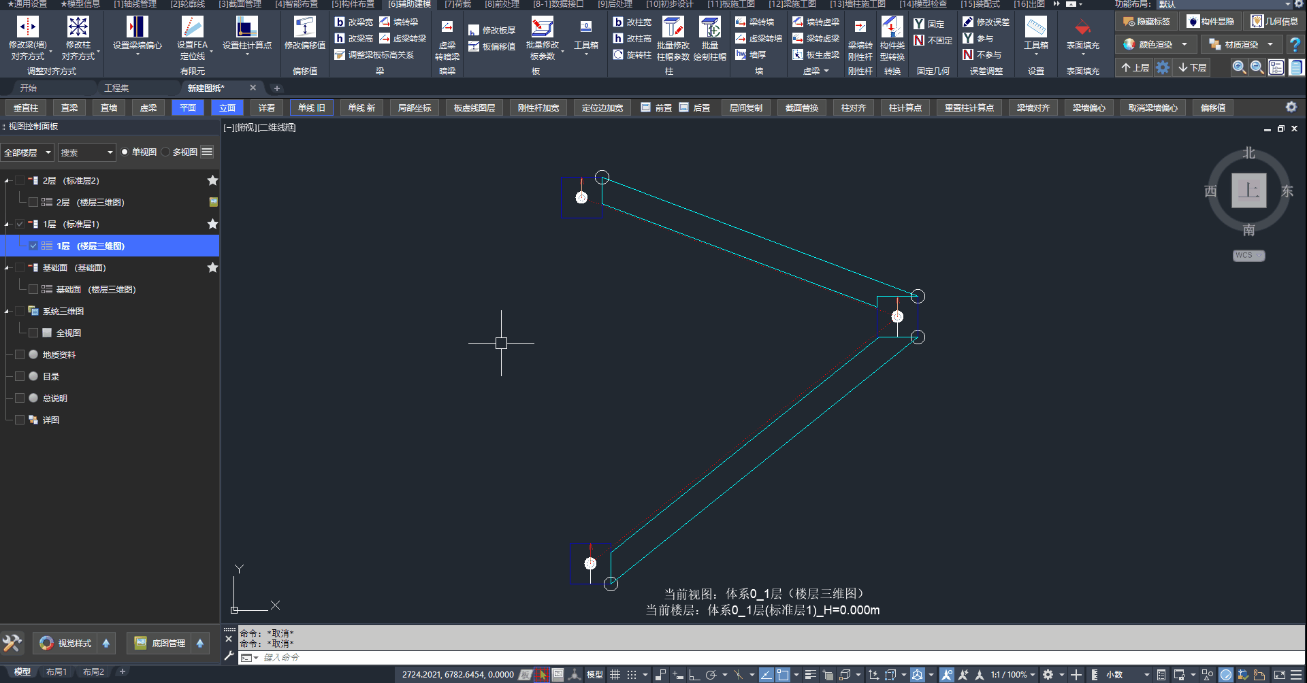
Task: Select 梁转墙 tool
Action: point(754,22)
